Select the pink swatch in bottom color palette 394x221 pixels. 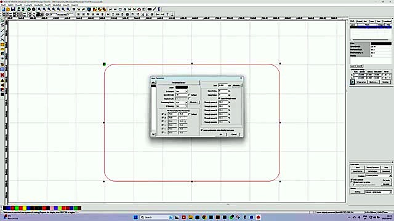pyautogui.click(x=52, y=208)
